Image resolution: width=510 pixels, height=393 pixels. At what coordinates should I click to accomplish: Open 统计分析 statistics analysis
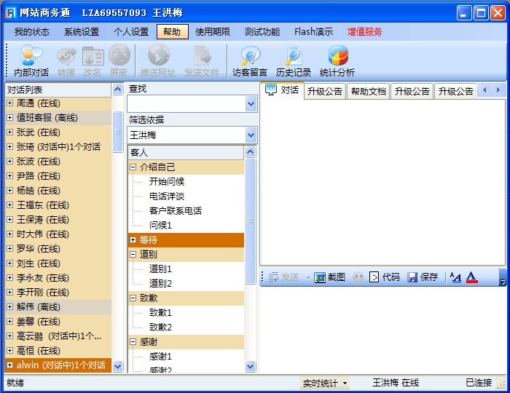[337, 61]
